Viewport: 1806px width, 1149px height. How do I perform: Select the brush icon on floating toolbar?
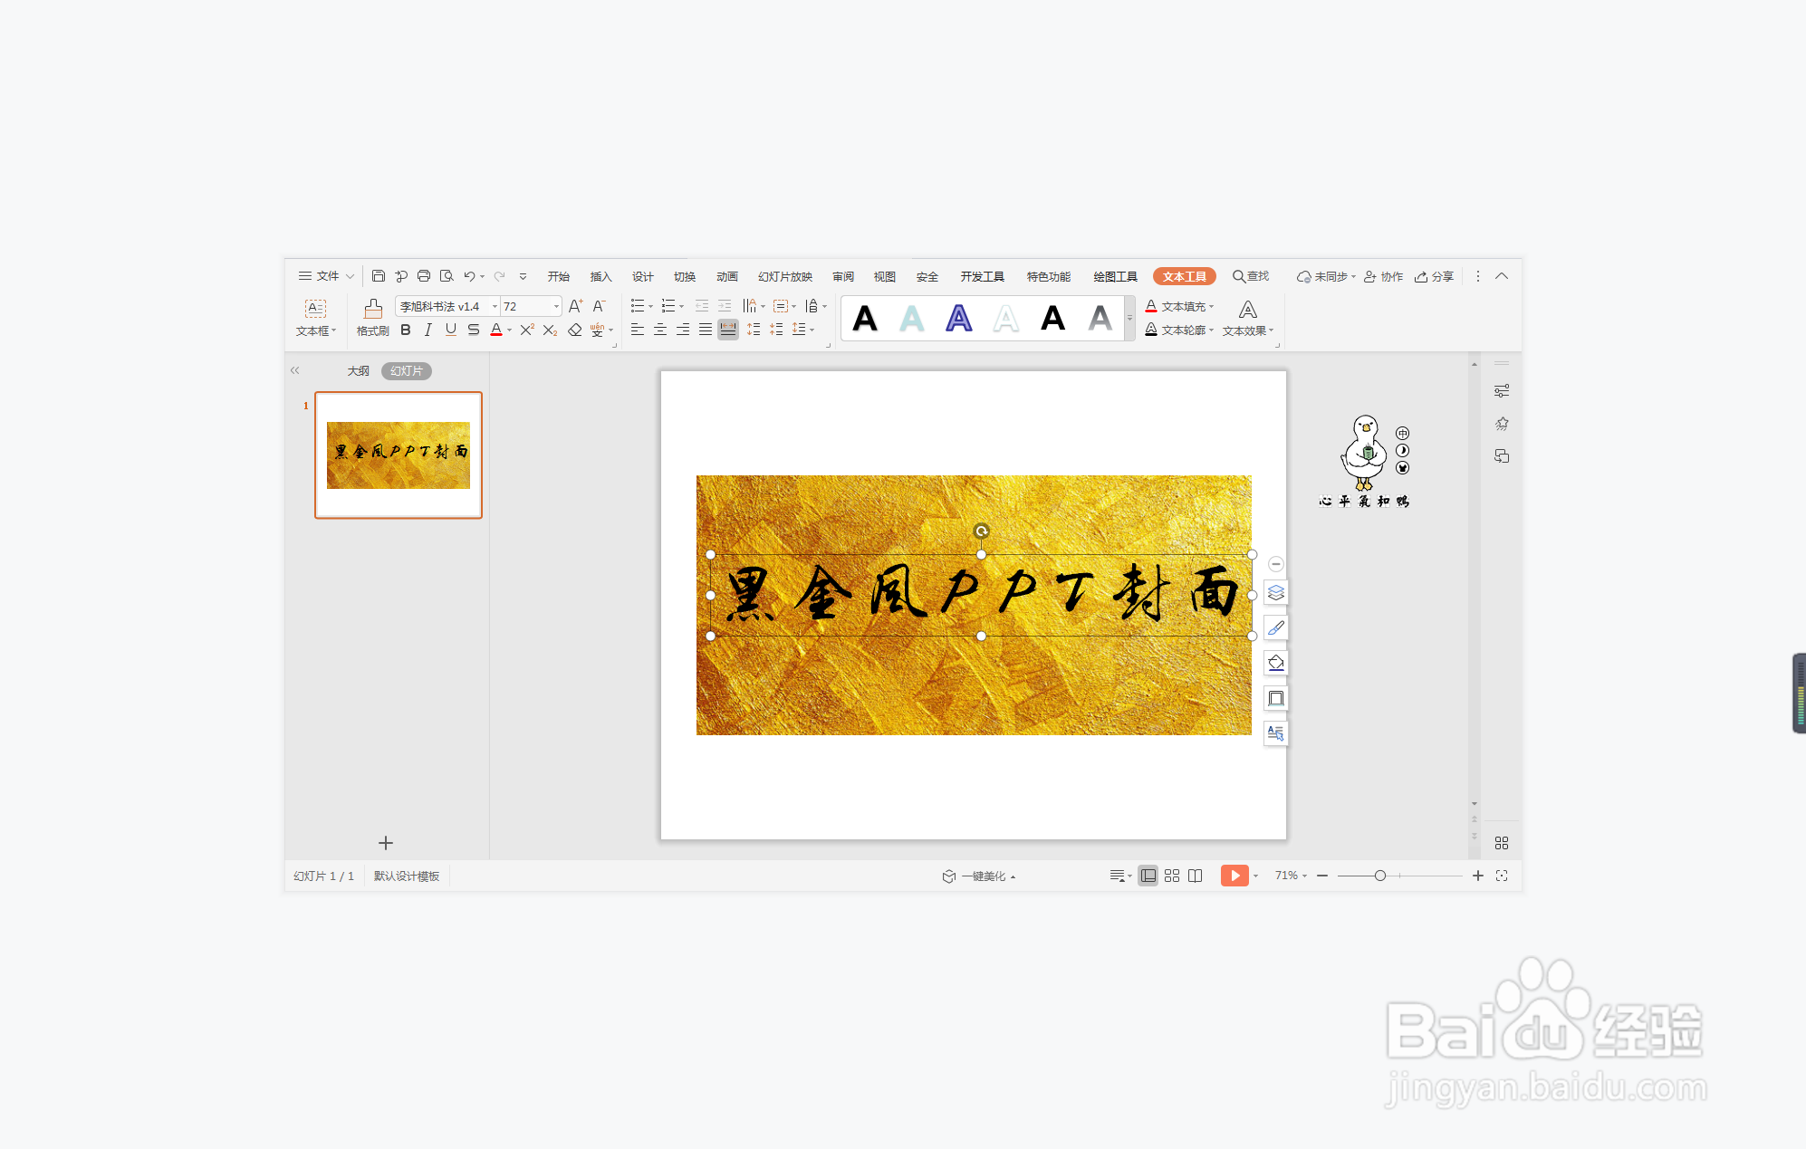(1275, 627)
